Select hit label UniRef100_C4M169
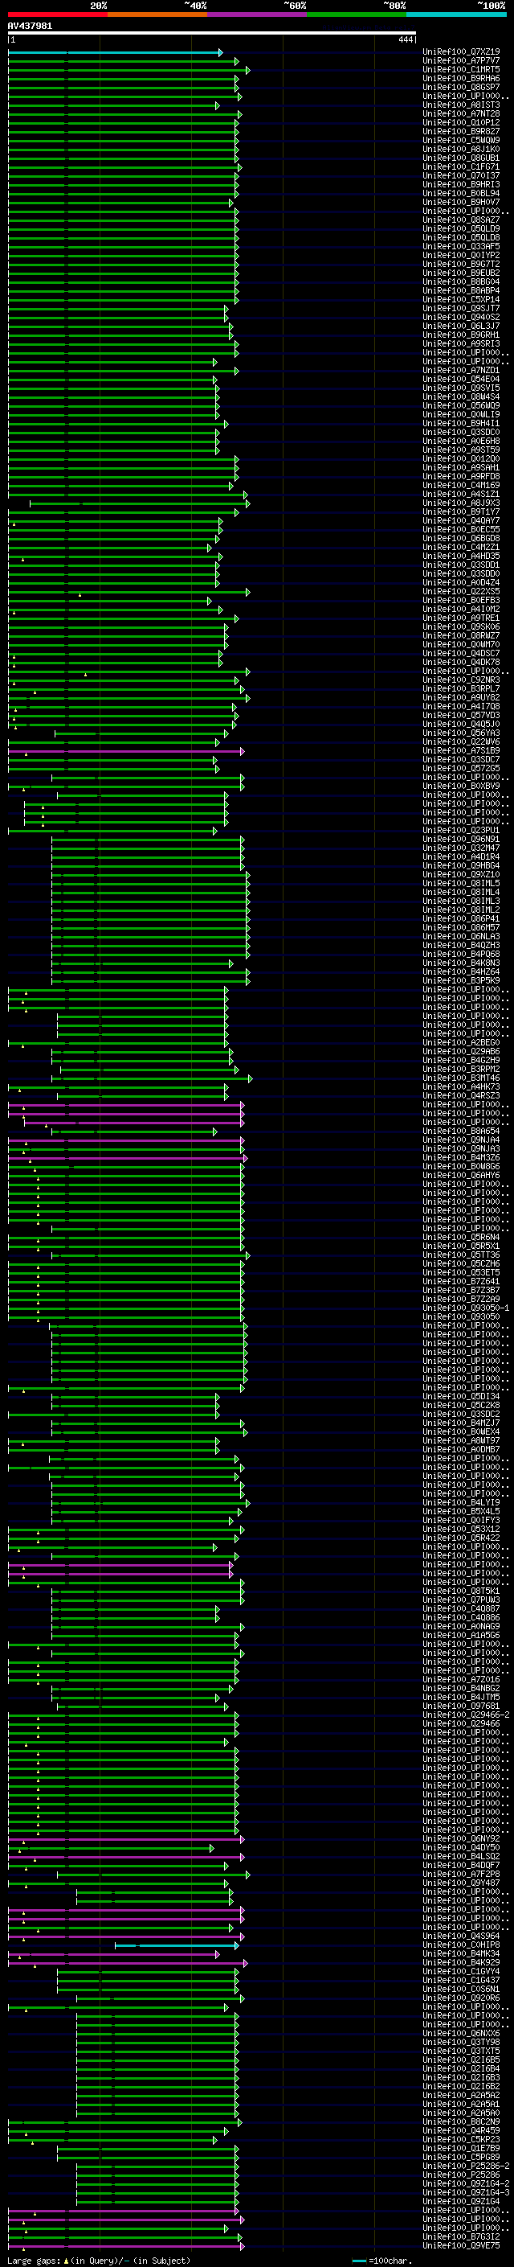Image resolution: width=514 pixels, height=2267 pixels. tap(461, 485)
